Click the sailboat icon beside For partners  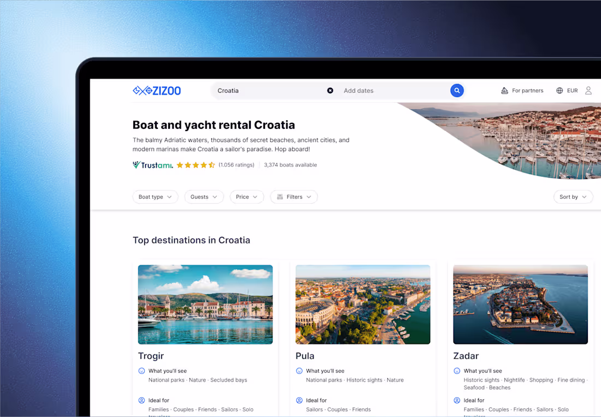tap(504, 91)
